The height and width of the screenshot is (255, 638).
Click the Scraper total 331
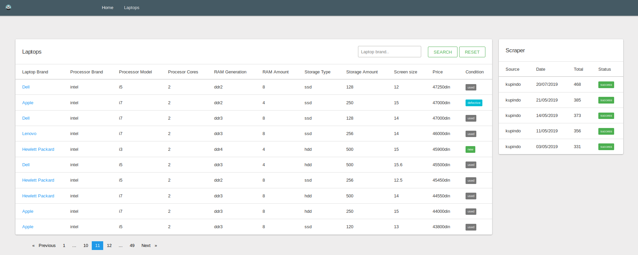[577, 147]
